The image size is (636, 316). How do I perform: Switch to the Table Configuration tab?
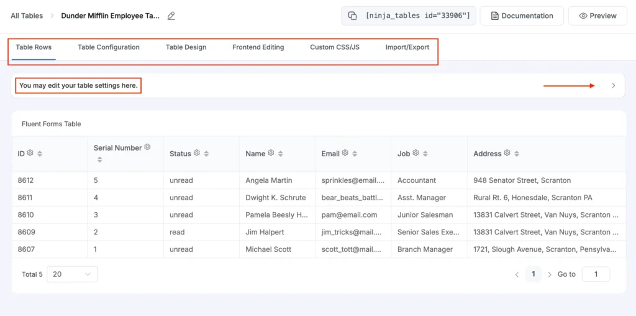pos(109,47)
